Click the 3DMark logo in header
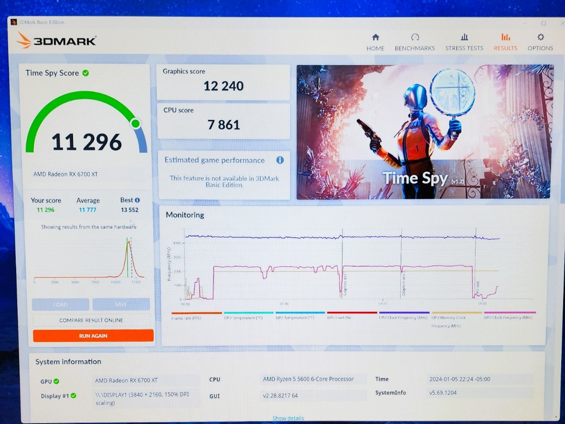Image resolution: width=565 pixels, height=424 pixels. pyautogui.click(x=56, y=41)
